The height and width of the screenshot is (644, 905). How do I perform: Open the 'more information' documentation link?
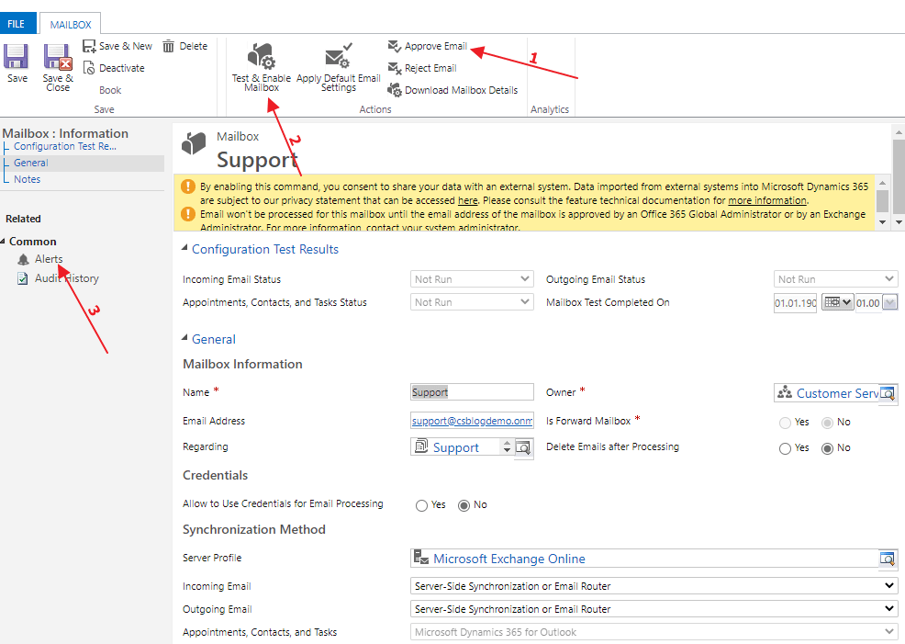[x=767, y=200]
